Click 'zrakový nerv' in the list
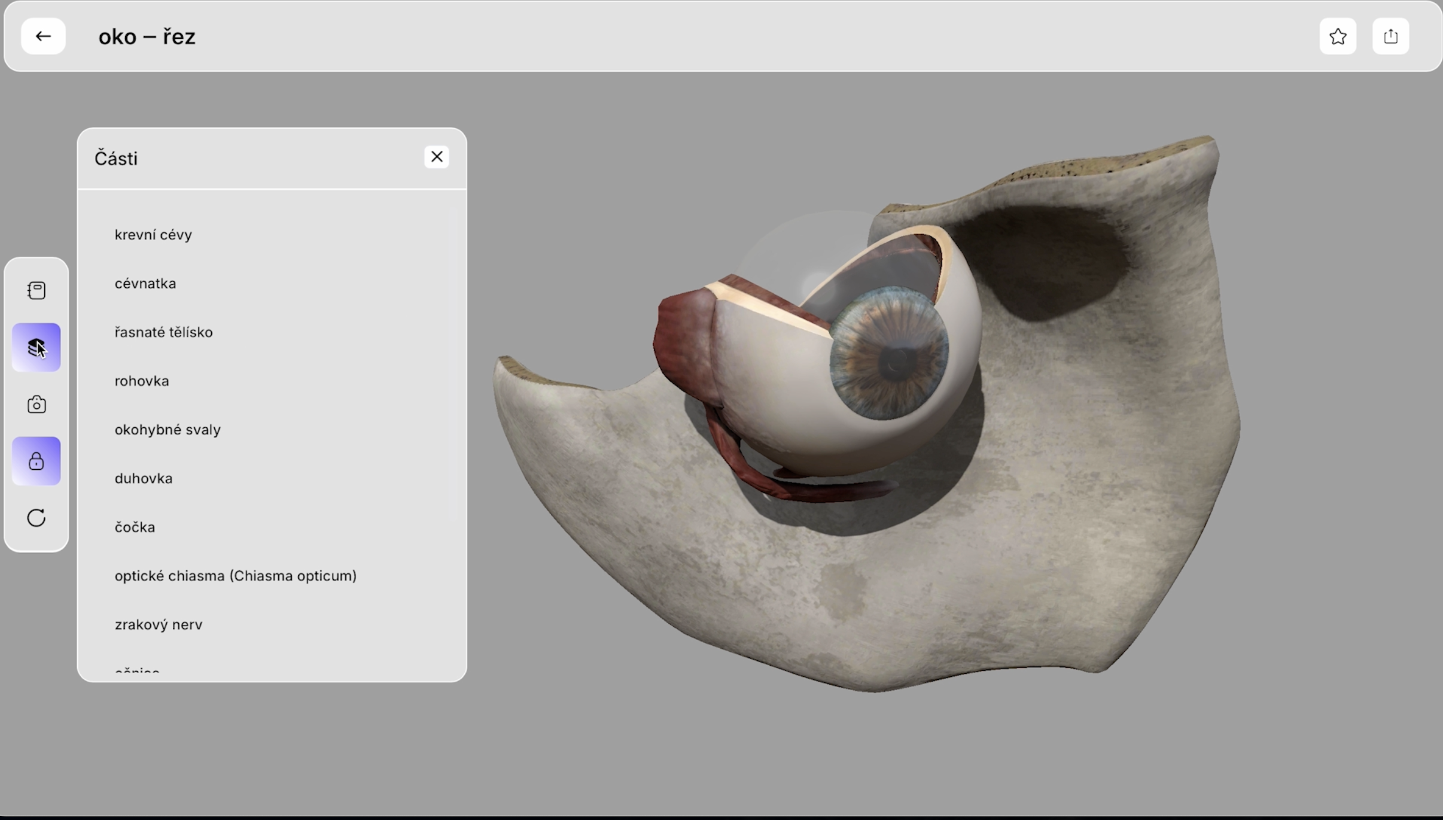This screenshot has height=820, width=1443. [159, 625]
